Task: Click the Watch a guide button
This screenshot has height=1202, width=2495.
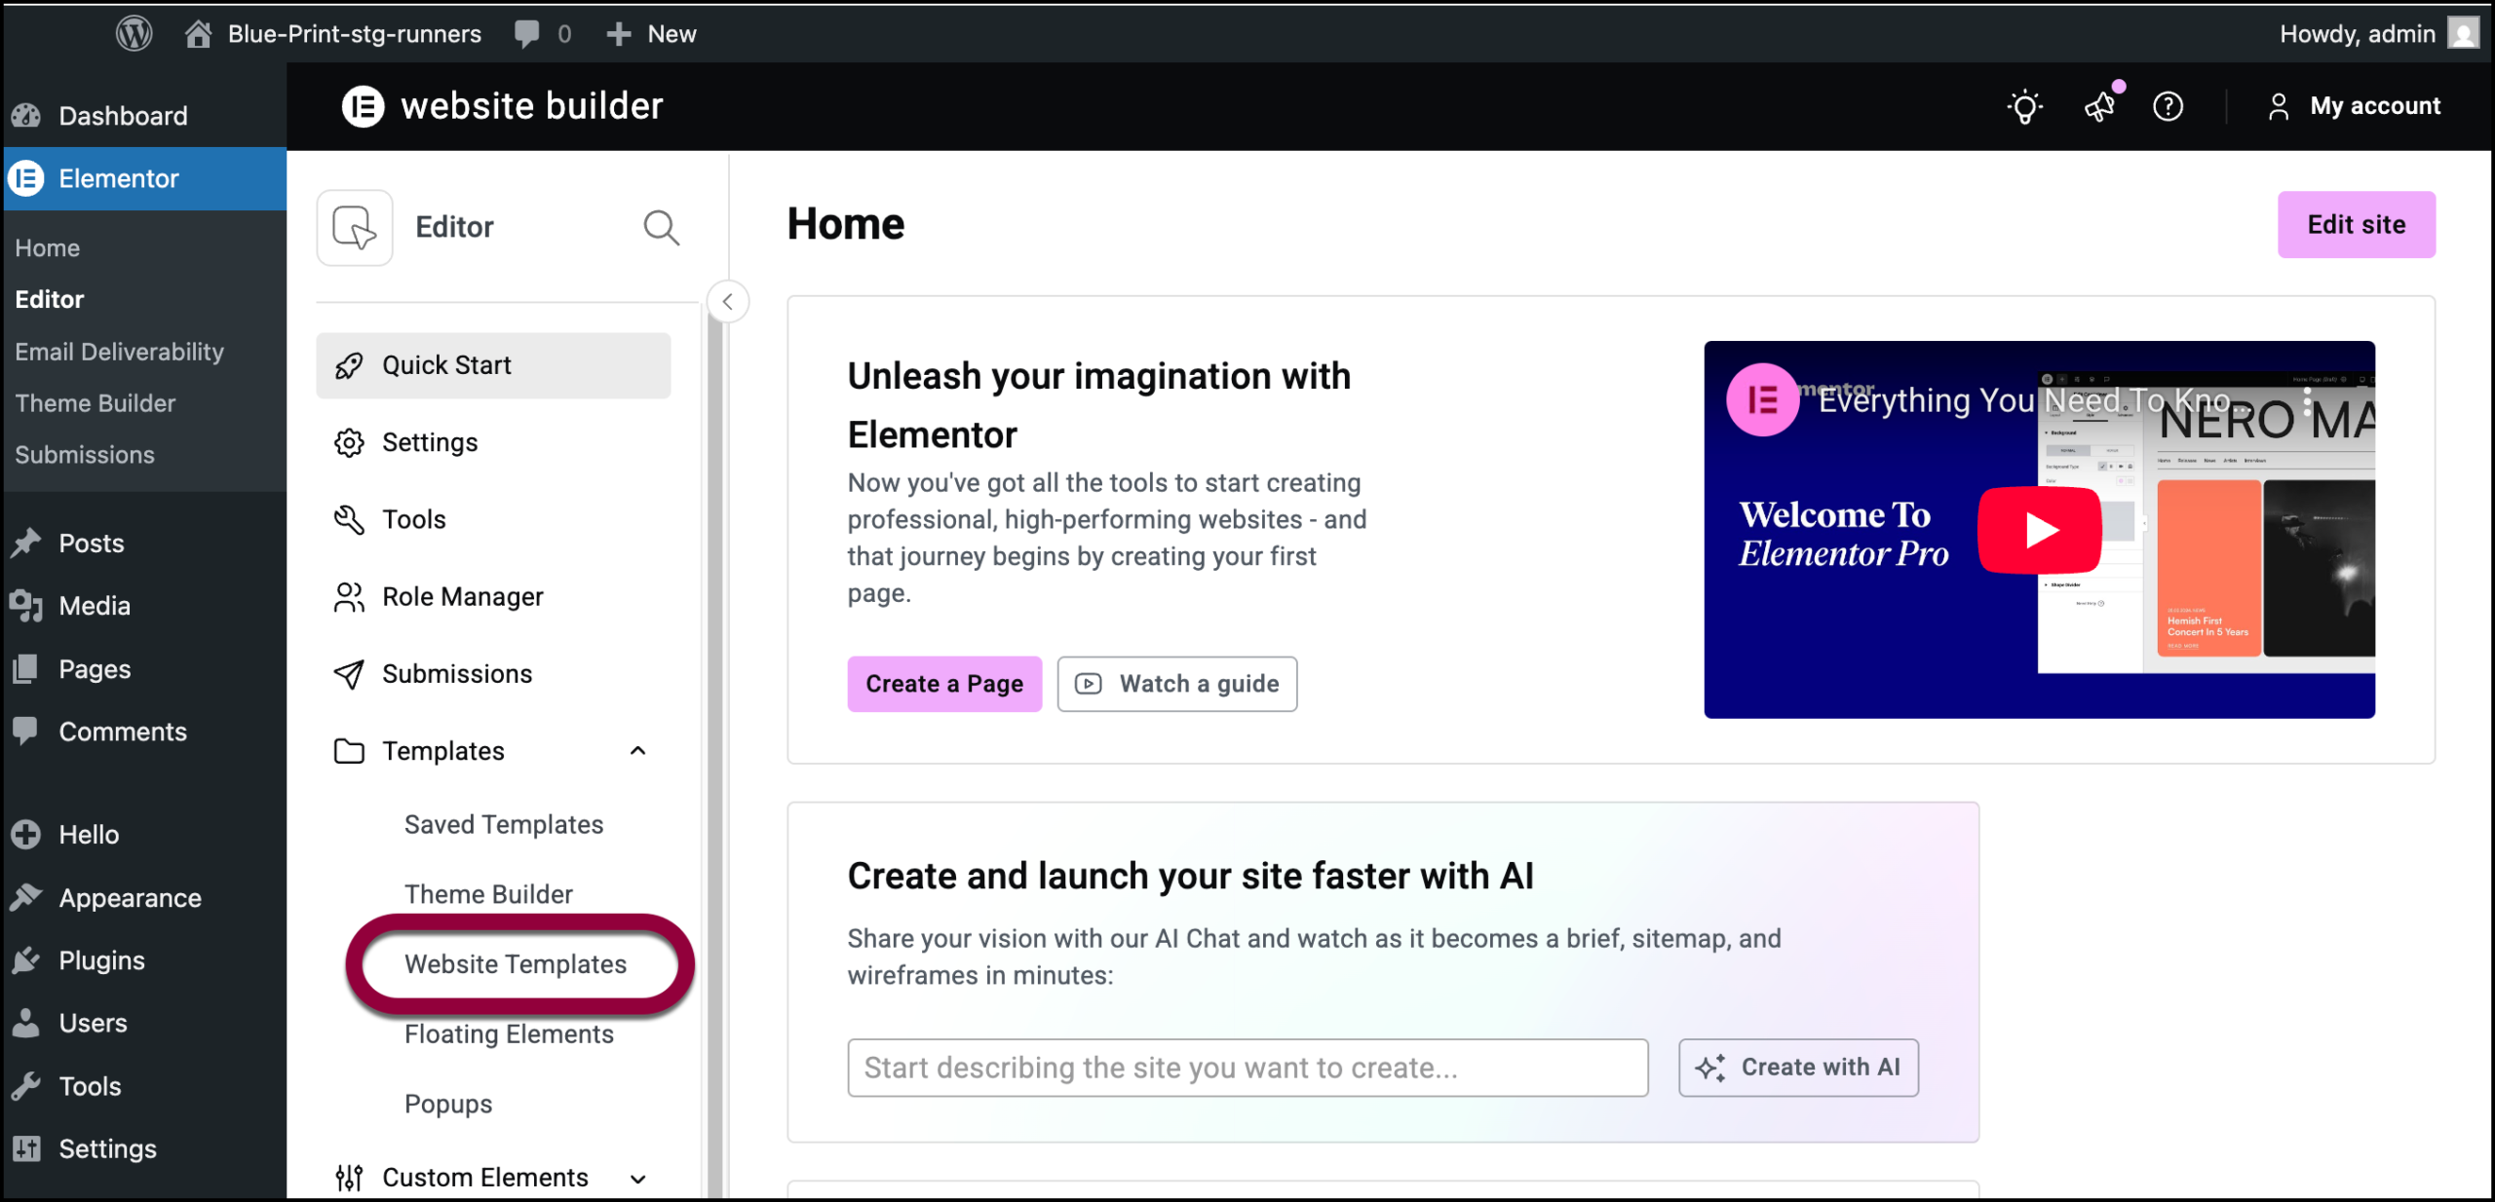Action: click(1176, 683)
